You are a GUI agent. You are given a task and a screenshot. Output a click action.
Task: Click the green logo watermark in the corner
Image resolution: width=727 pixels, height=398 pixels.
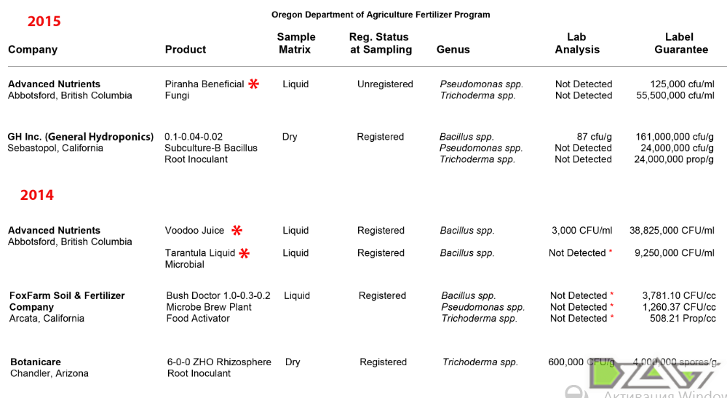pos(648,376)
